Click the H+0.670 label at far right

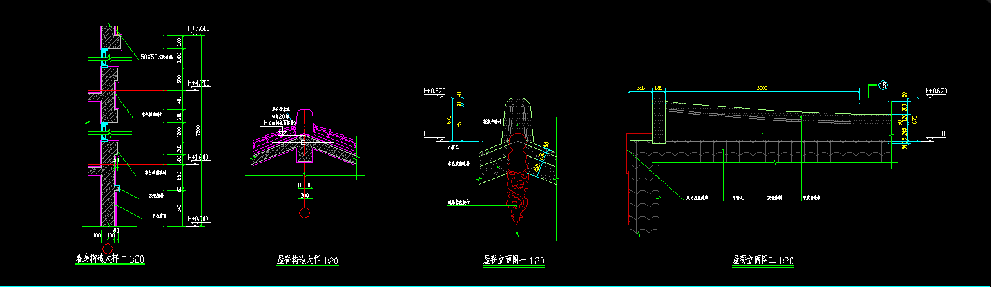click(x=936, y=91)
